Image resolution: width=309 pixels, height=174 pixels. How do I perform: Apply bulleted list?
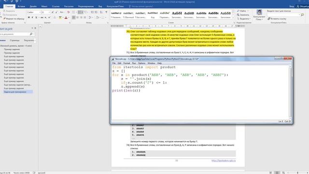click(74, 12)
